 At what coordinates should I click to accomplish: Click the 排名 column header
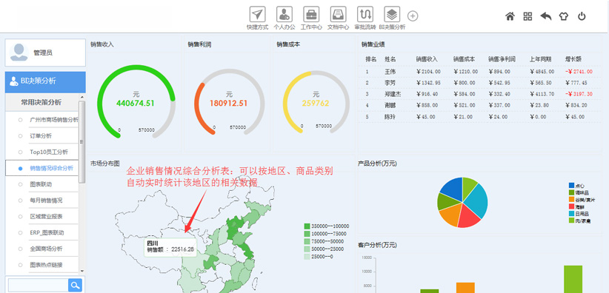(x=371, y=59)
